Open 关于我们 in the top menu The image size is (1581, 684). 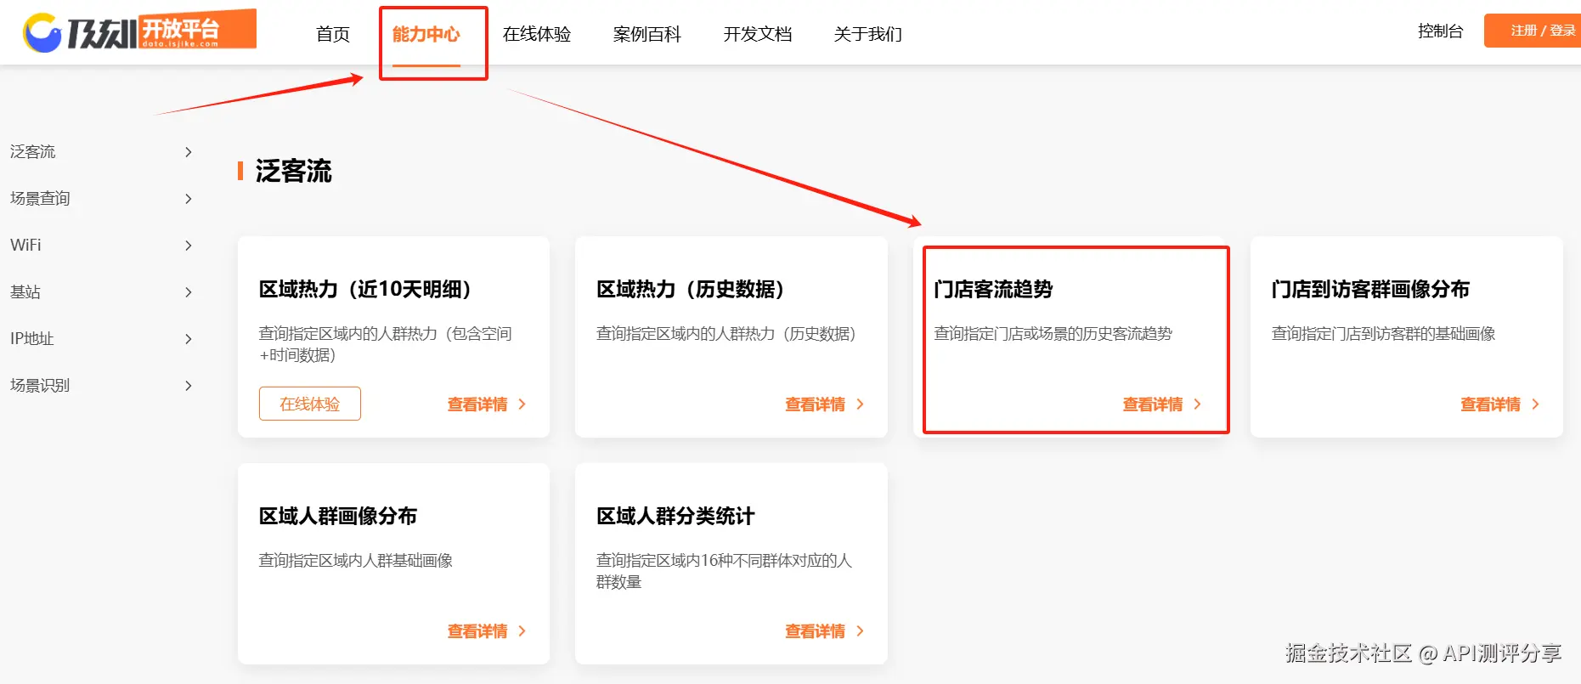point(868,34)
